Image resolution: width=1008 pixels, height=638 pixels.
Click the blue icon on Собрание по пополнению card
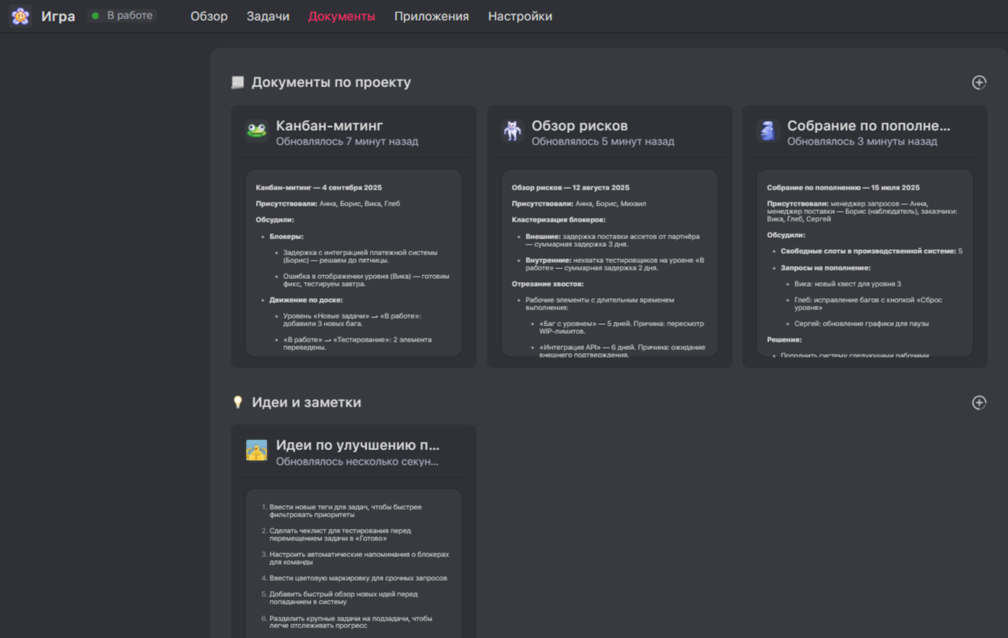coord(767,131)
